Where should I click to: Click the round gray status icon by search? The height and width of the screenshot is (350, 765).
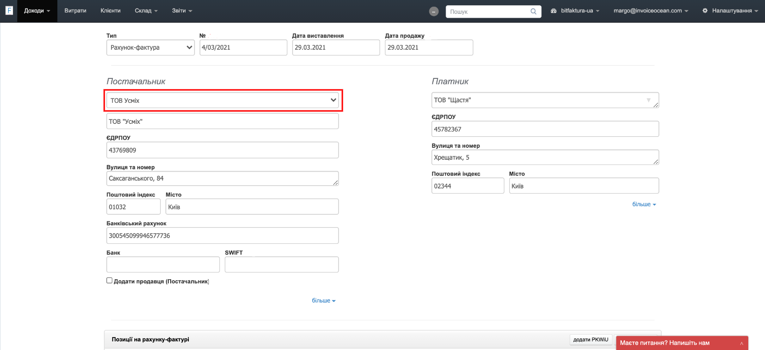coord(434,11)
